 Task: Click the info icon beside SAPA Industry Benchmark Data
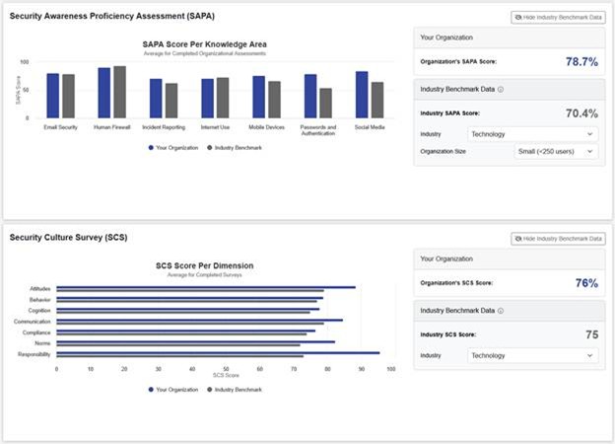click(x=502, y=89)
